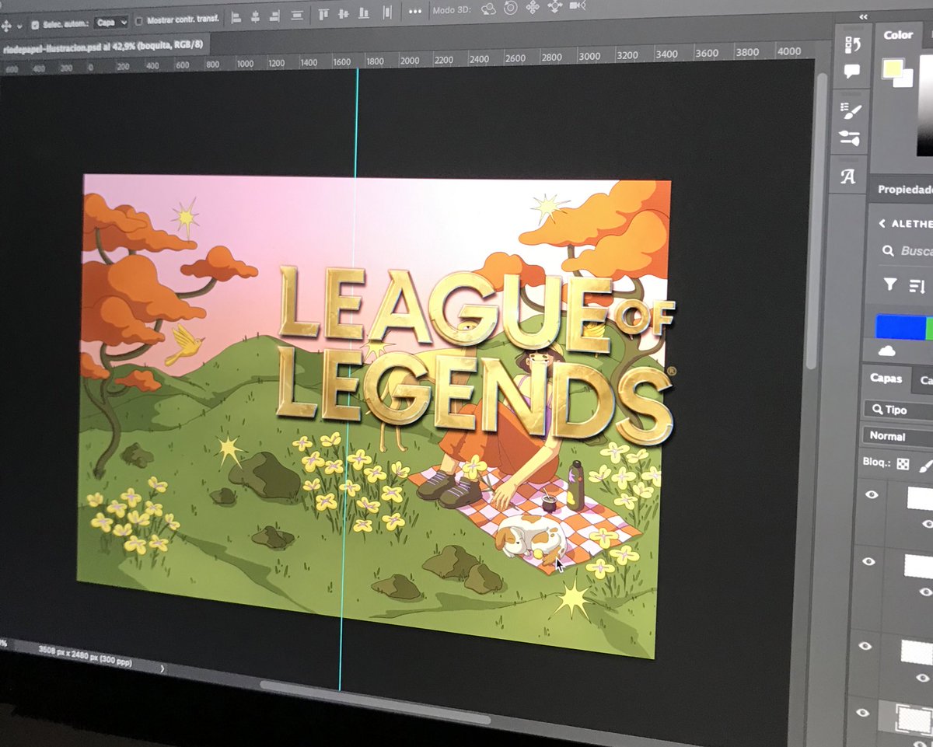Select the blue library color swatch

[x=900, y=327]
